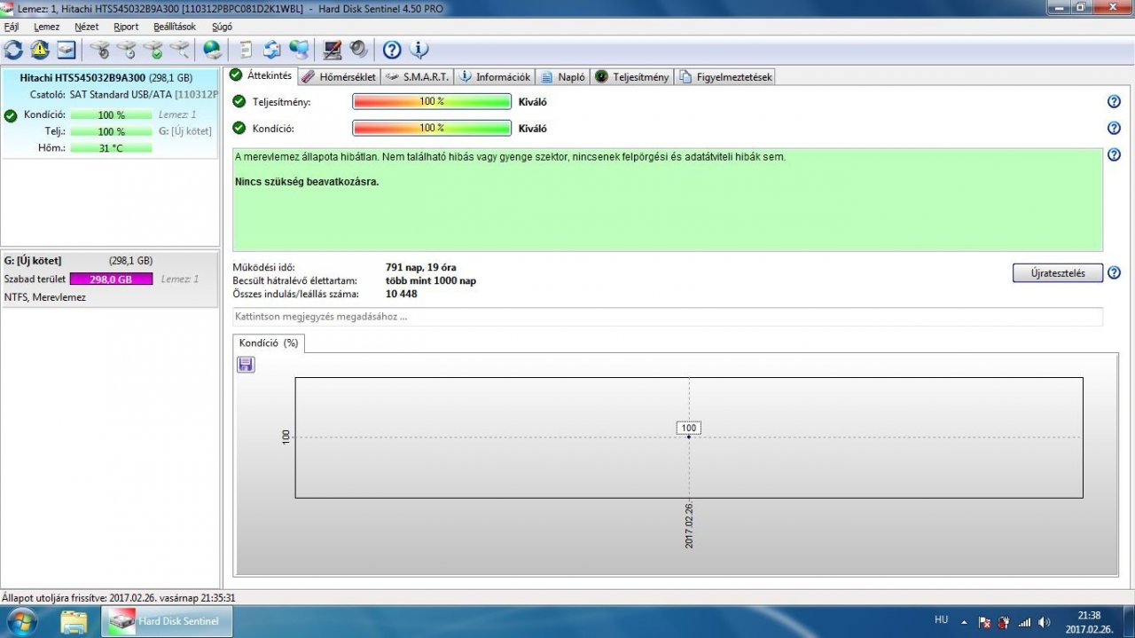Click the network computers globe toolbar icon

click(299, 50)
